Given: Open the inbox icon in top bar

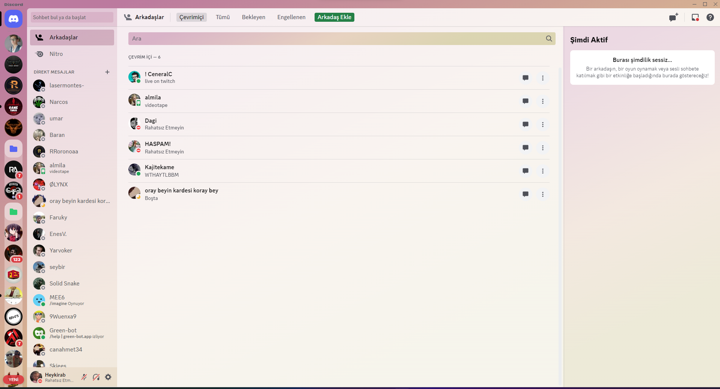Looking at the screenshot, I should click(695, 17).
